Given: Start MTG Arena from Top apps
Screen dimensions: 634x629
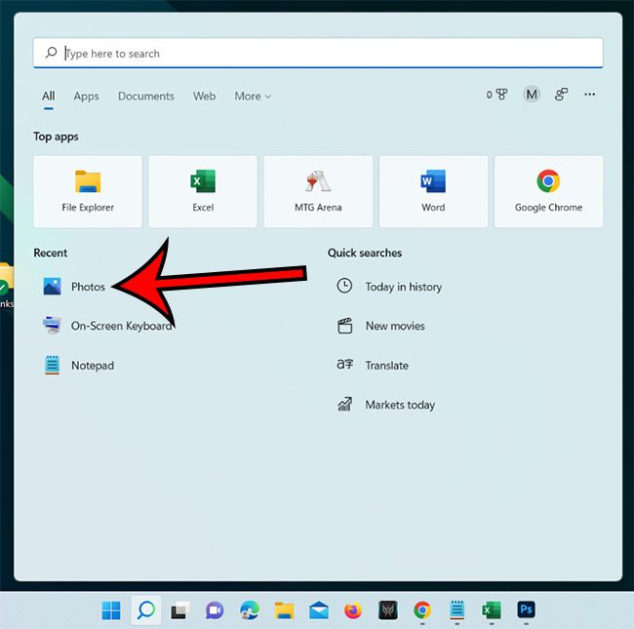Looking at the screenshot, I should coord(318,191).
